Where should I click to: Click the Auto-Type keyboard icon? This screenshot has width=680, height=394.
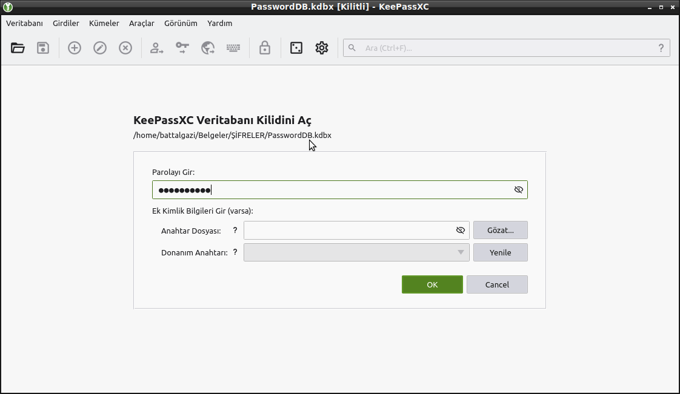coord(233,48)
